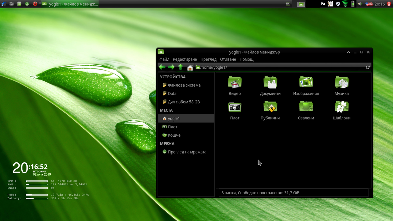The width and height of the screenshot is (393, 221).
Task: Select the Плот folder in the main pane
Action: 235,110
